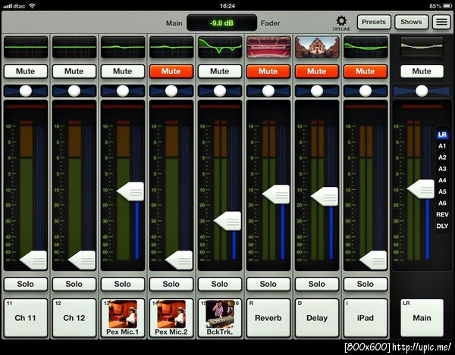Mute the Main LR output
Image resolution: width=455 pixels, height=355 pixels.
click(422, 71)
